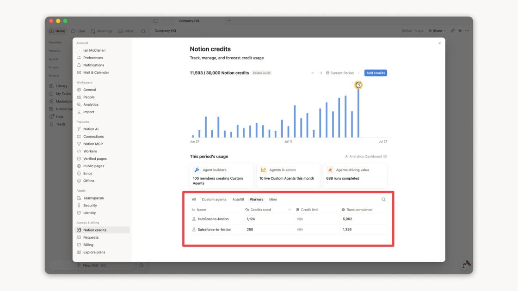Go to next period chevron
Viewport: 518px width, 291px height.
[x=359, y=73]
